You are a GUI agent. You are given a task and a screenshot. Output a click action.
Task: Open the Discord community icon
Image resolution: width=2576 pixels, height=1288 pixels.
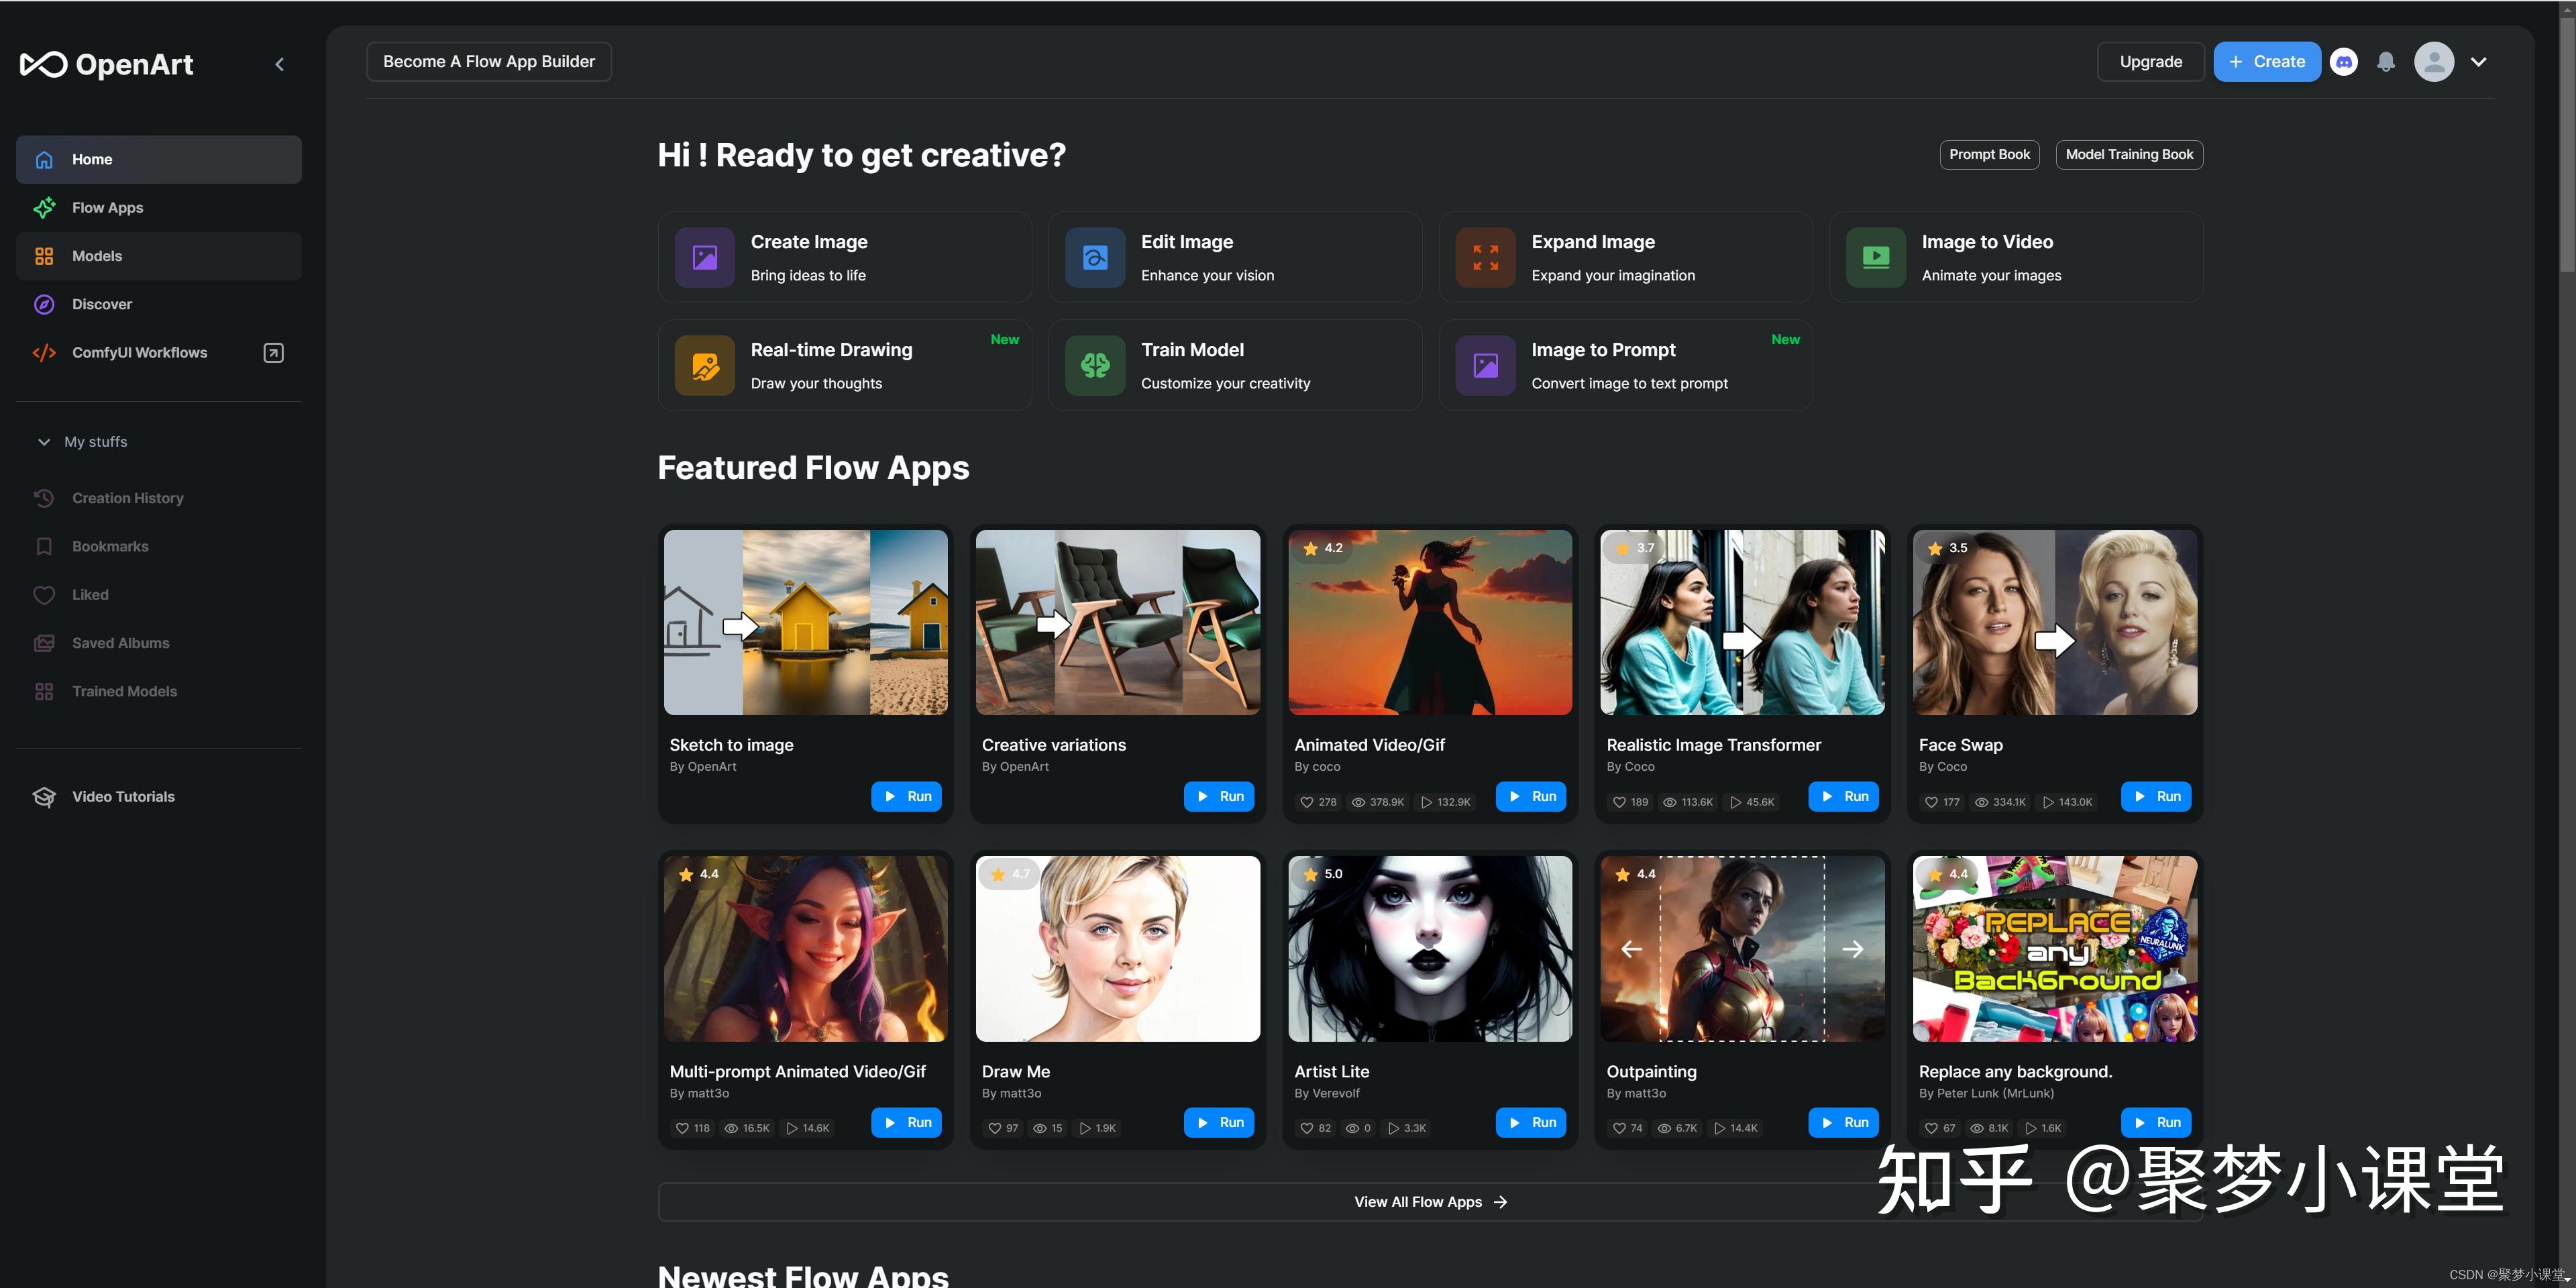(x=2344, y=62)
